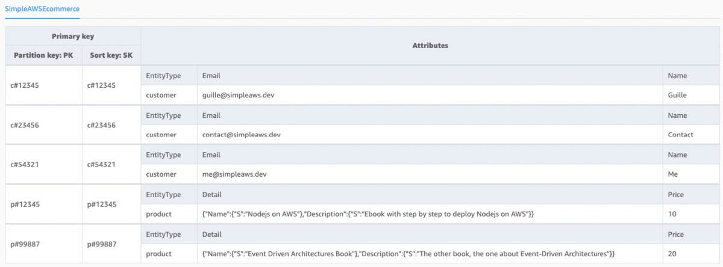
Task: Select the Me name value
Action: click(x=673, y=174)
